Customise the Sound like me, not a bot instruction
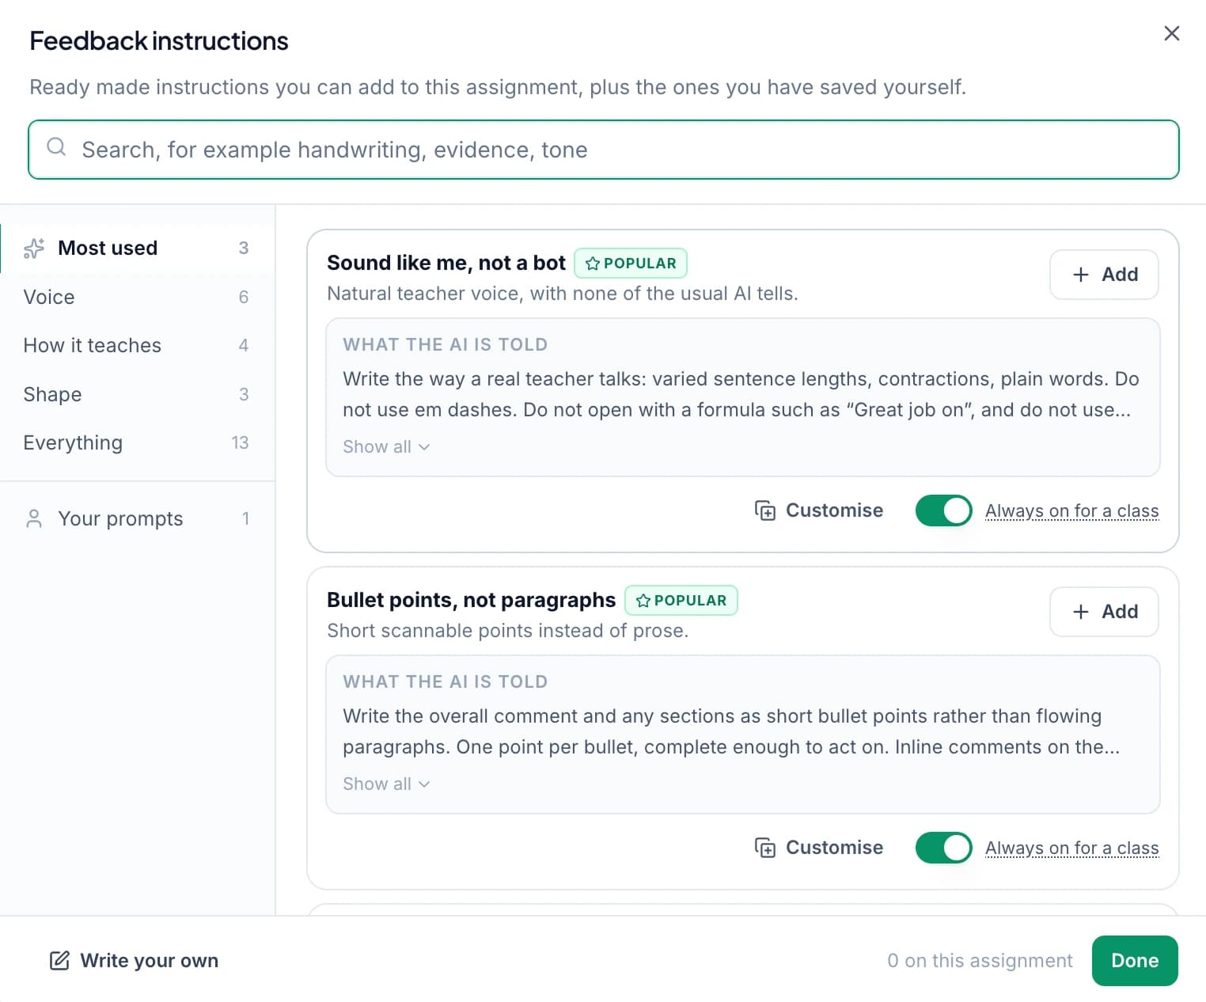 click(819, 510)
